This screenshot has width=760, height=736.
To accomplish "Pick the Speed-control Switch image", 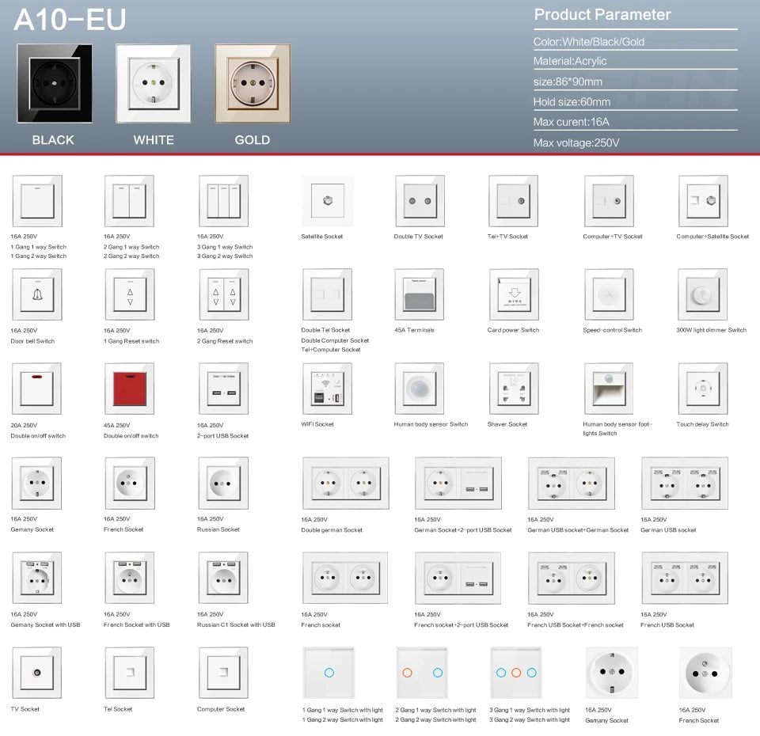I will point(609,294).
